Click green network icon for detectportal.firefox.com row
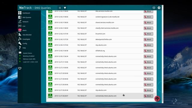 (50, 39)
